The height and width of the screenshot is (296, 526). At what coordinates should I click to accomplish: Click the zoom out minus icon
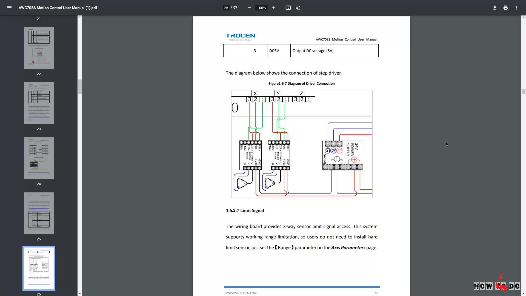point(249,8)
